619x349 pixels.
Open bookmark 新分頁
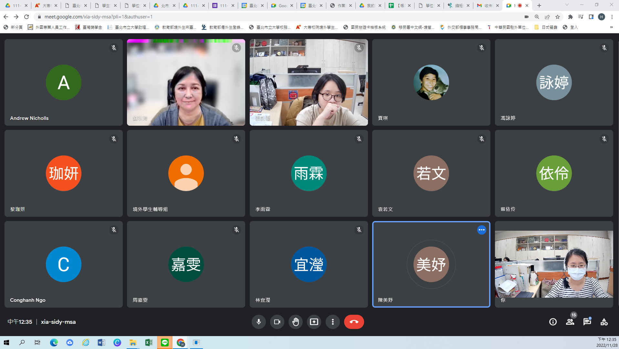[x=13, y=27]
